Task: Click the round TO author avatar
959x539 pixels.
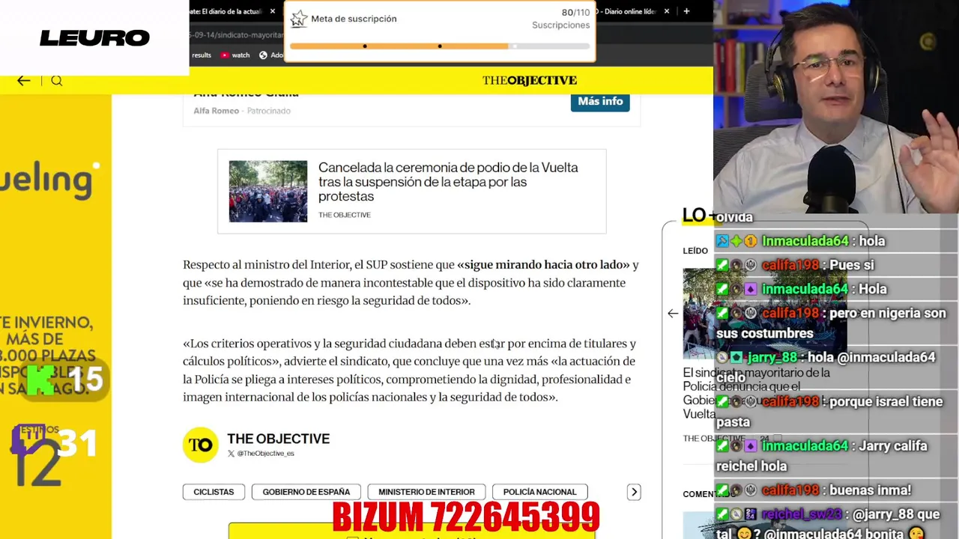Action: click(x=200, y=445)
